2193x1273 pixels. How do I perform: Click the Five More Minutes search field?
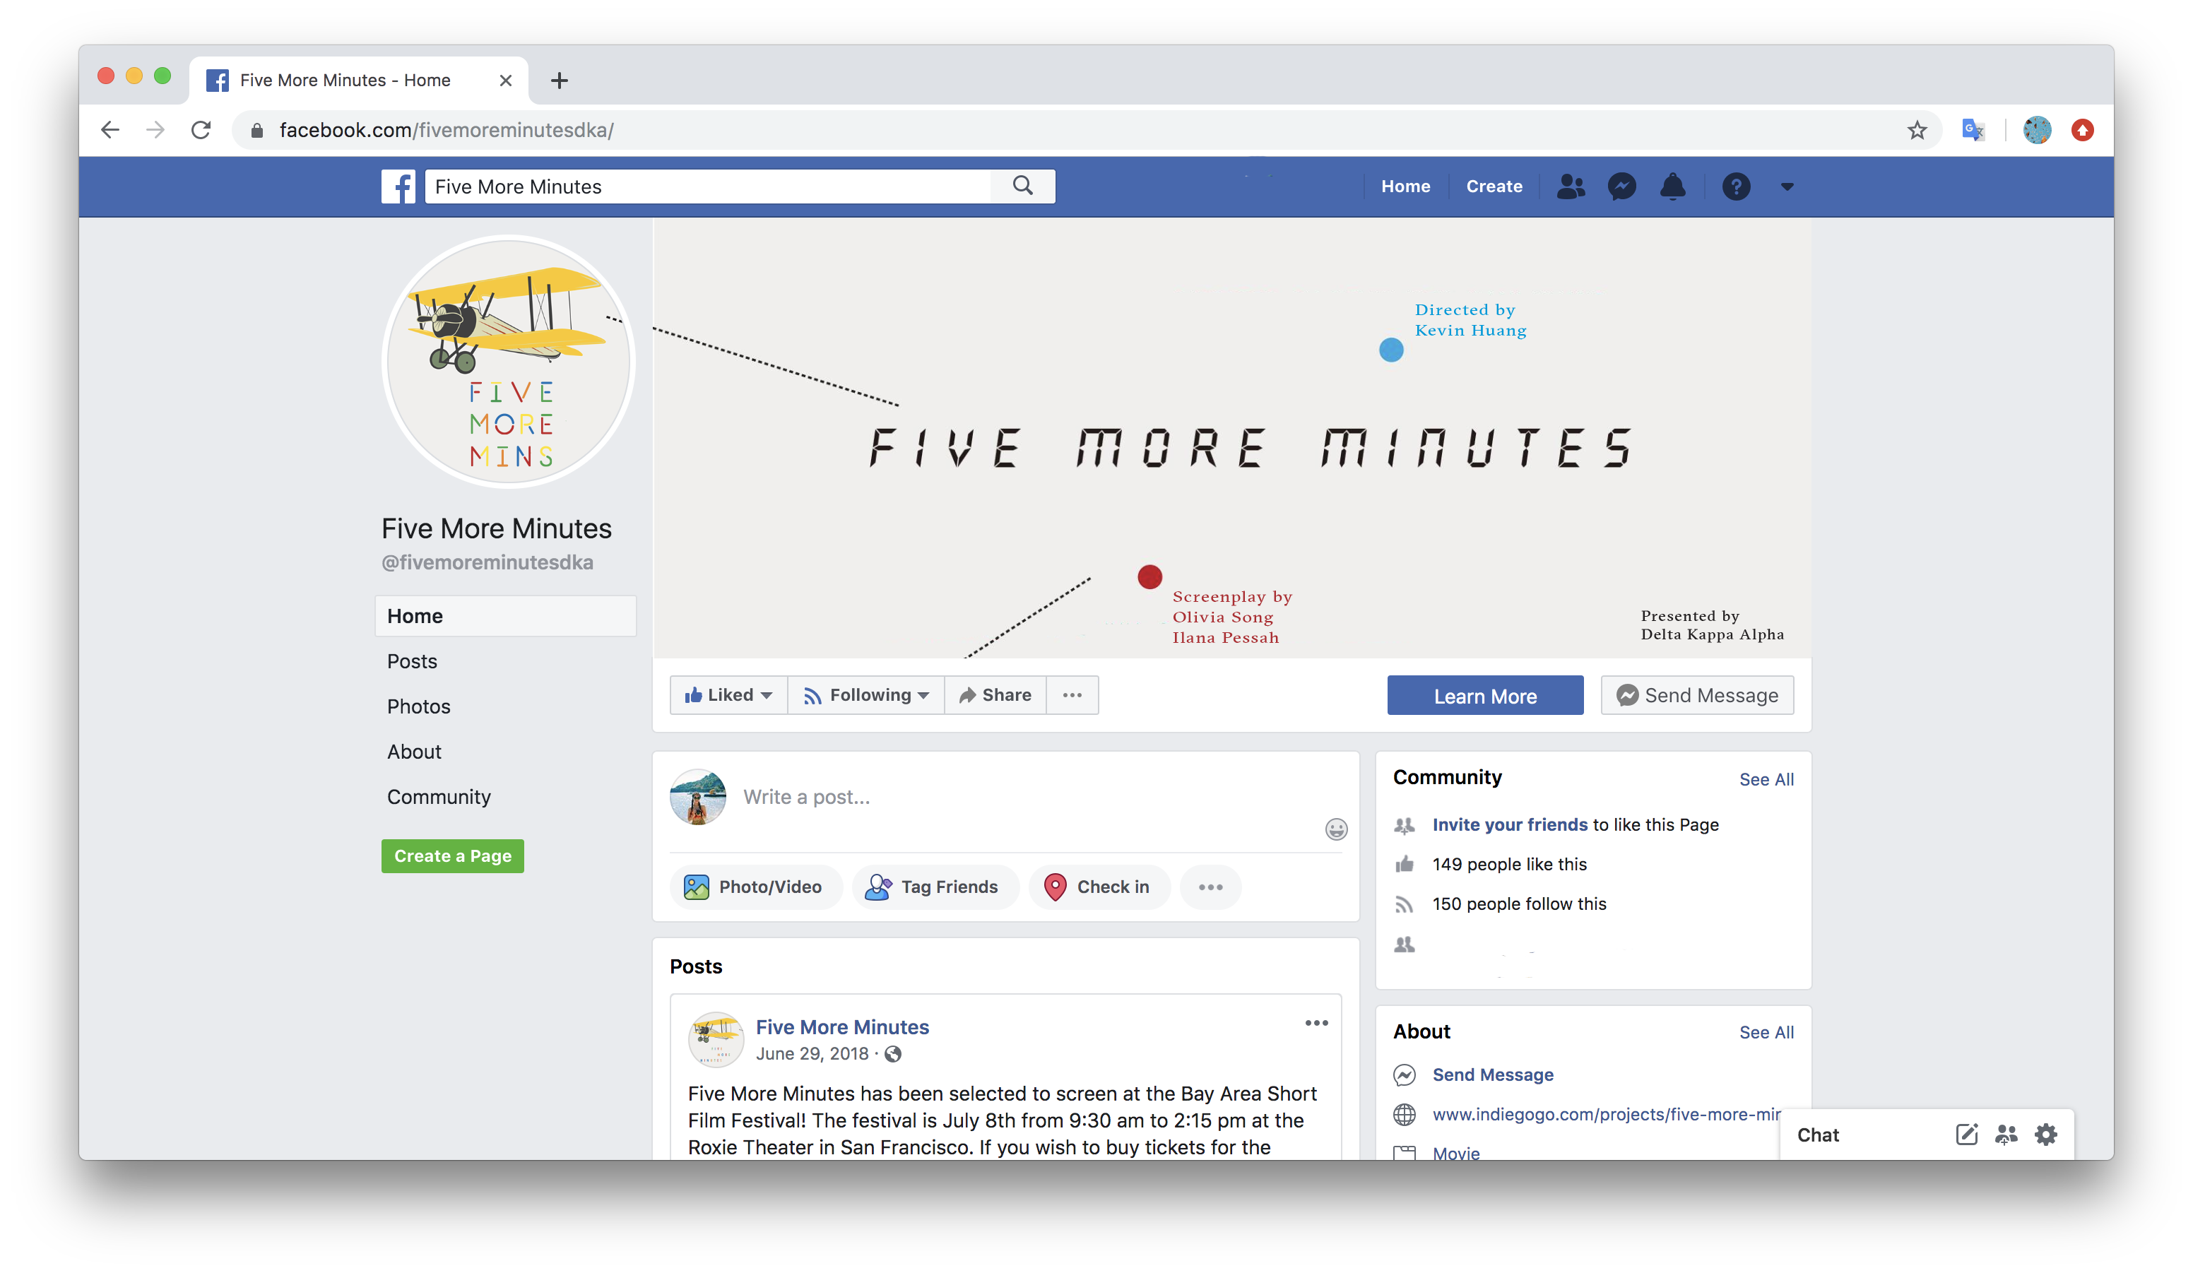coord(707,186)
